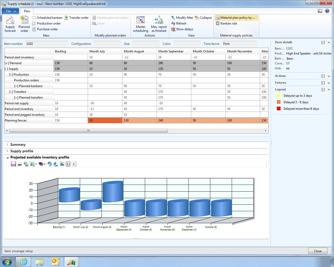The width and height of the screenshot is (334, 267).
Task: Open item number 1102 link
Action: click(x=289, y=48)
